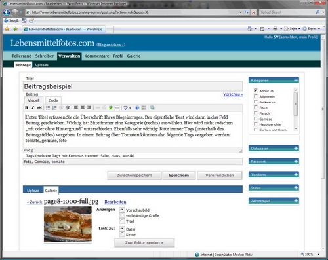Toggle bold formatting in the editor
328x260 pixels.
pos(26,107)
